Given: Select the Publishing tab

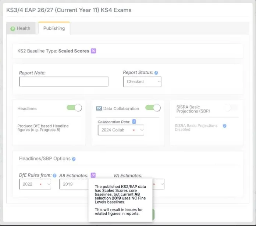Looking at the screenshot, I should pos(54,28).
